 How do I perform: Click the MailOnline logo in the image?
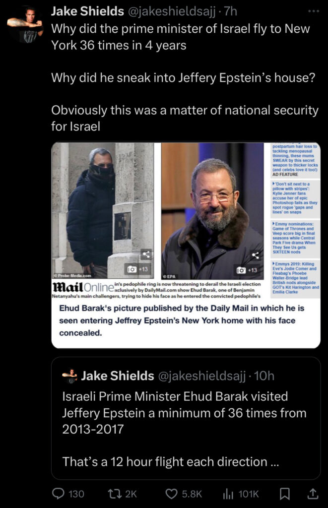[x=83, y=287]
